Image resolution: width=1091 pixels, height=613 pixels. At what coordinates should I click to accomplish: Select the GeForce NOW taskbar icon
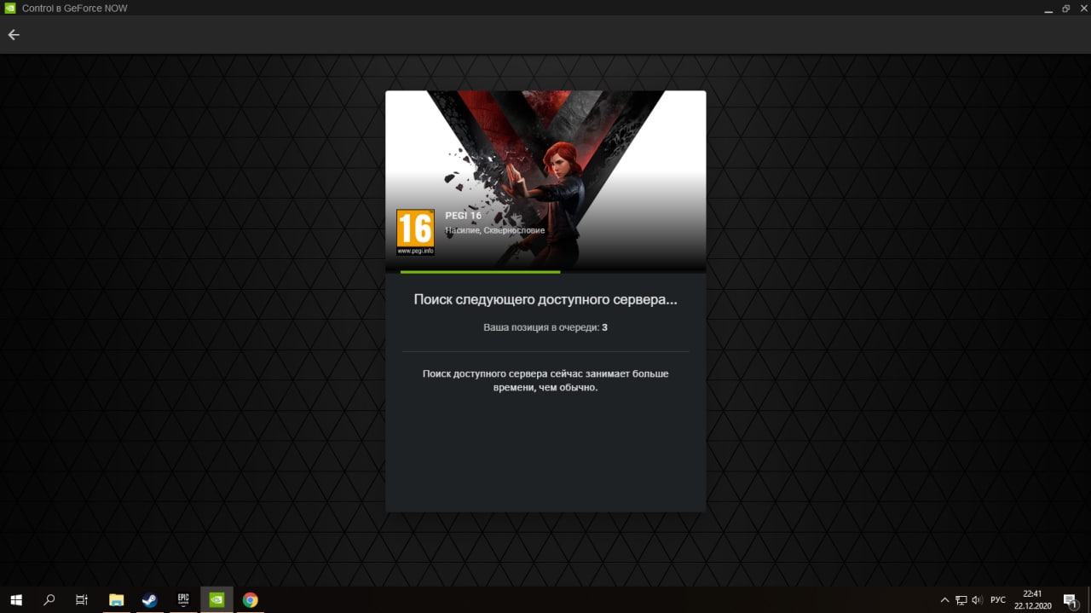point(216,599)
